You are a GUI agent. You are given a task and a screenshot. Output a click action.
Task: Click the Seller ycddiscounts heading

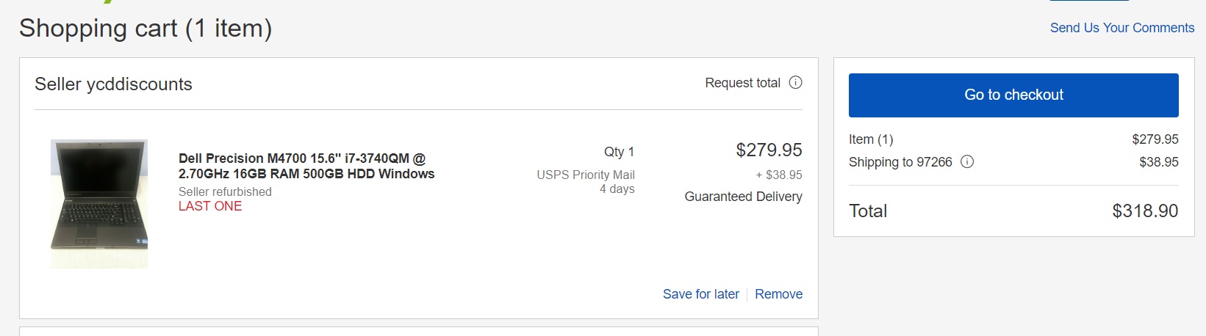(113, 84)
